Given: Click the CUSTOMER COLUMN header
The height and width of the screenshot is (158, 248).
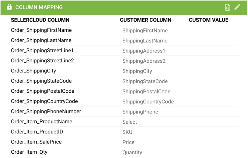Looking at the screenshot, I should click(146, 20).
